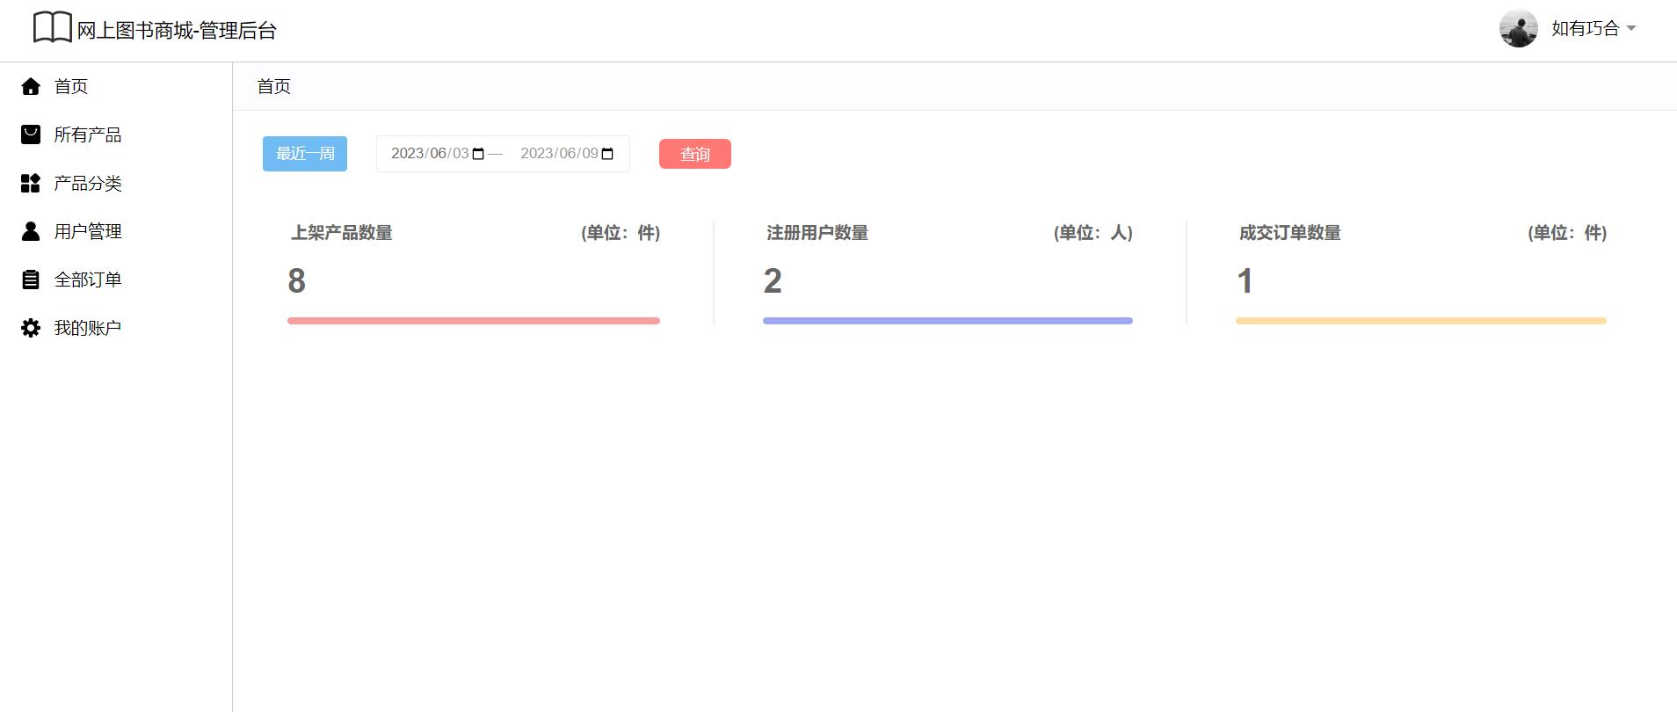Click the 最近一周 button
This screenshot has height=712, width=1677.
[x=305, y=154]
